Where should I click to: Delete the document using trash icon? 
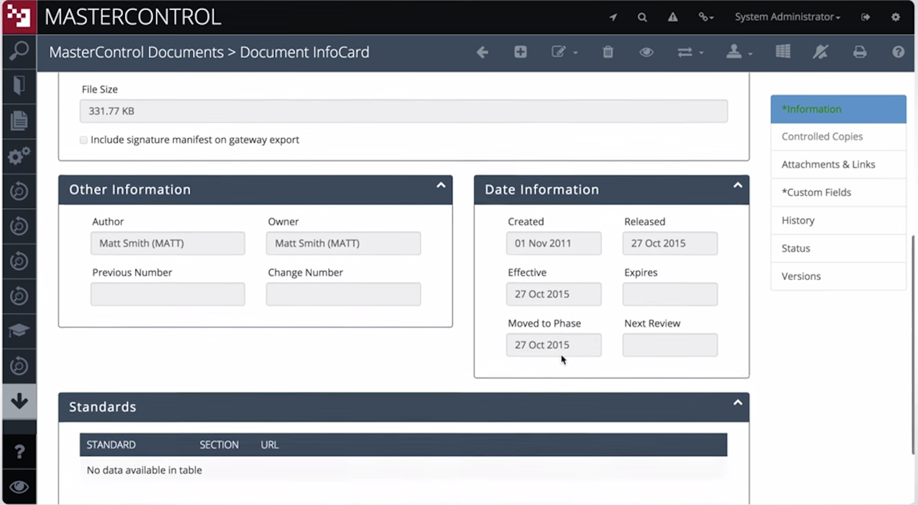(x=608, y=52)
